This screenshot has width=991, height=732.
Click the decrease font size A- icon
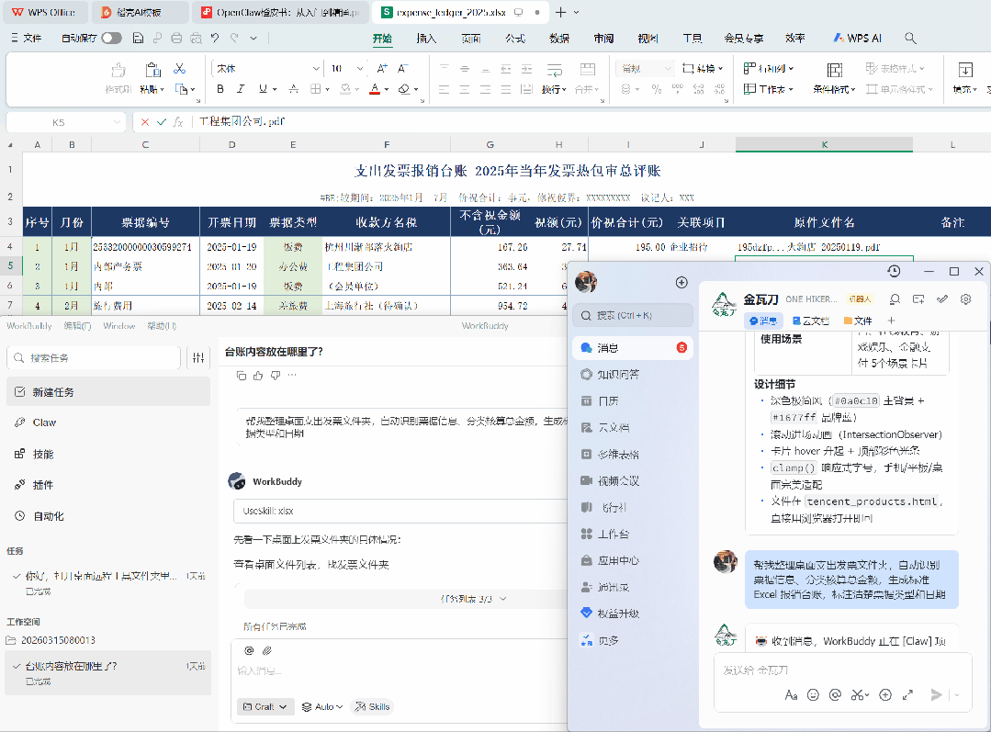point(402,68)
